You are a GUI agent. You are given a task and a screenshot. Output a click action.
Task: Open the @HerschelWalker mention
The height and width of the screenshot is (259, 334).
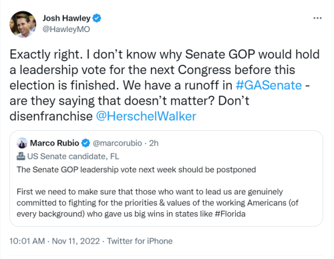146,116
